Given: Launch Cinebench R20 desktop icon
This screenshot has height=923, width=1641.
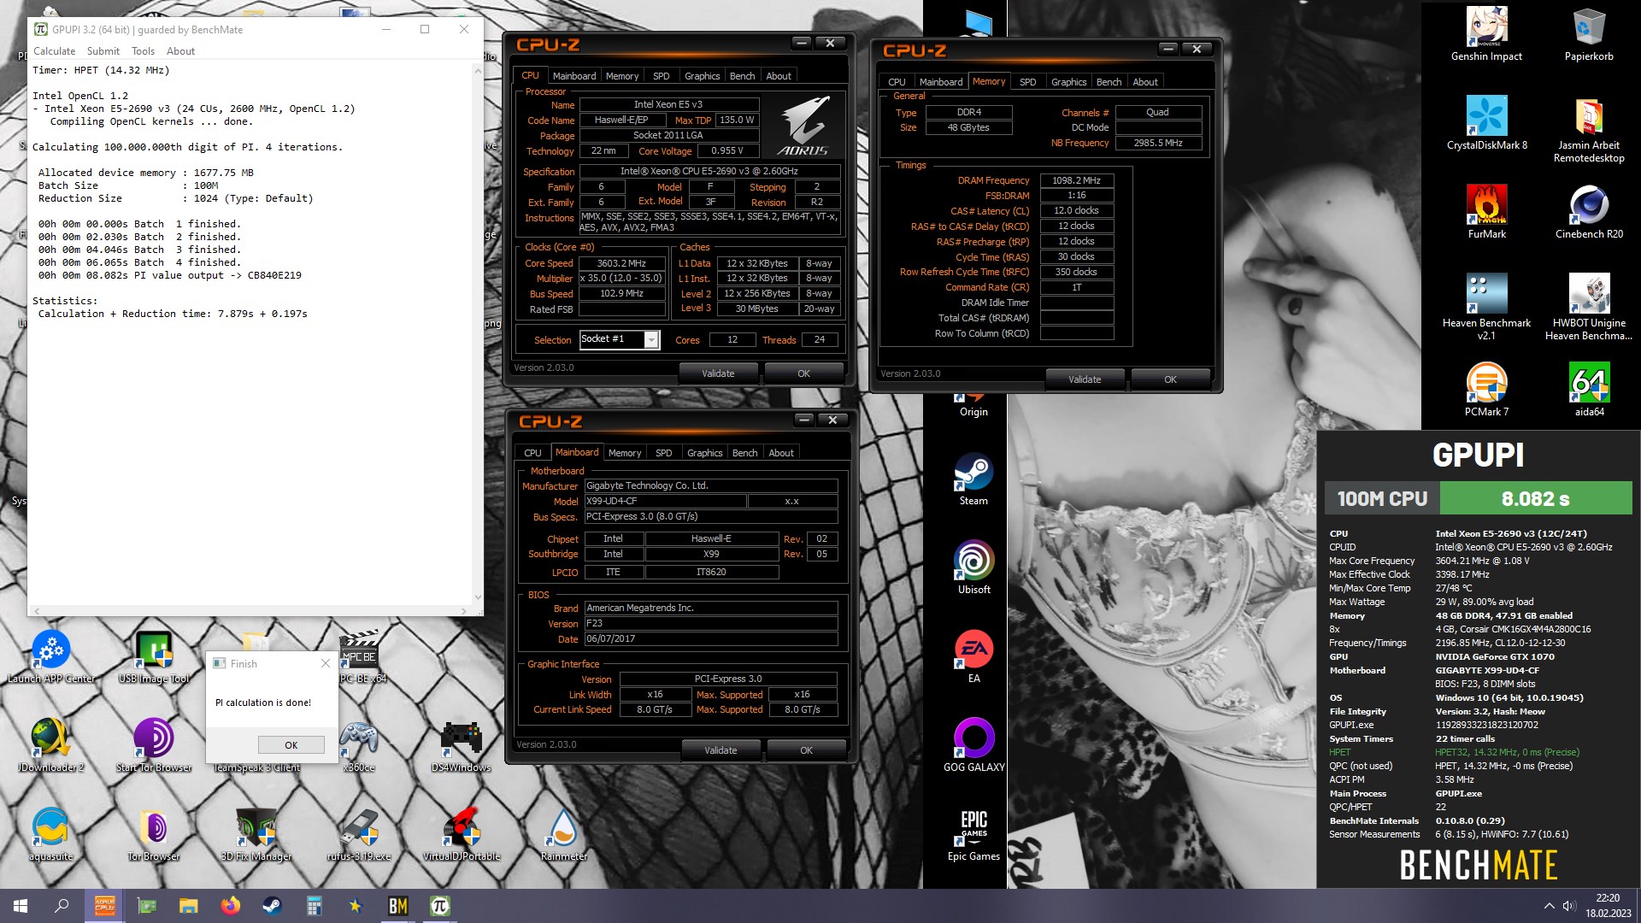Looking at the screenshot, I should 1589,212.
